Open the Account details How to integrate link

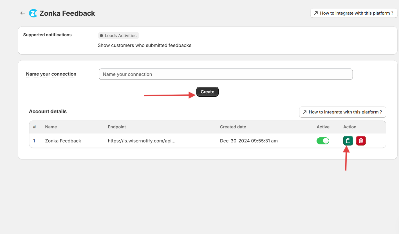pyautogui.click(x=342, y=112)
